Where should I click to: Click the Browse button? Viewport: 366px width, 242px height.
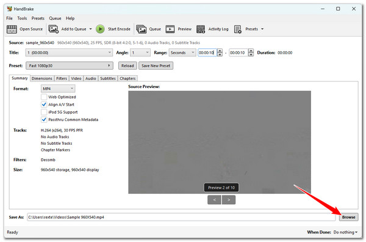click(349, 217)
